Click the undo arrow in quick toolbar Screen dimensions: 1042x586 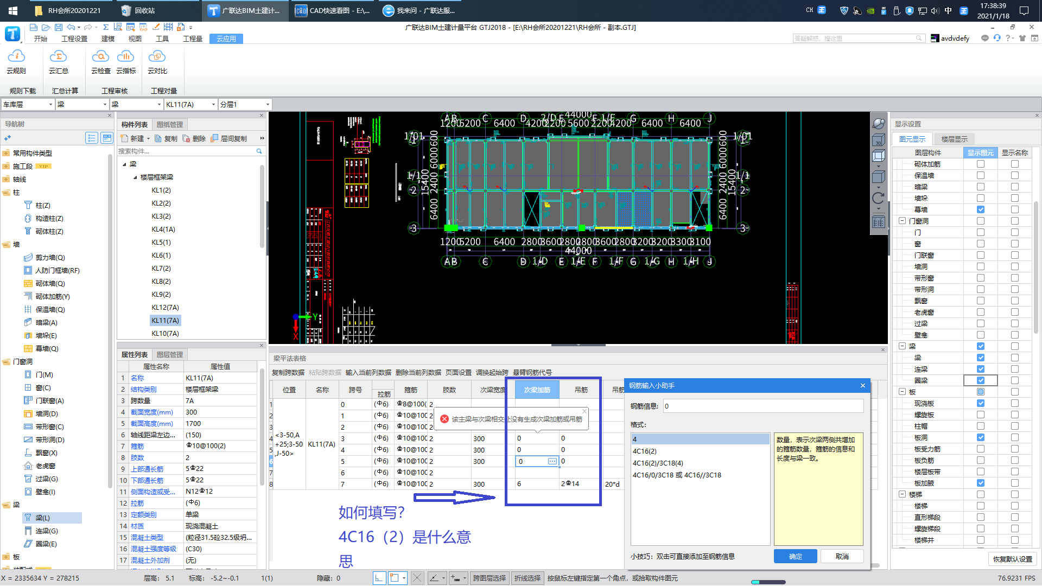[x=71, y=27]
